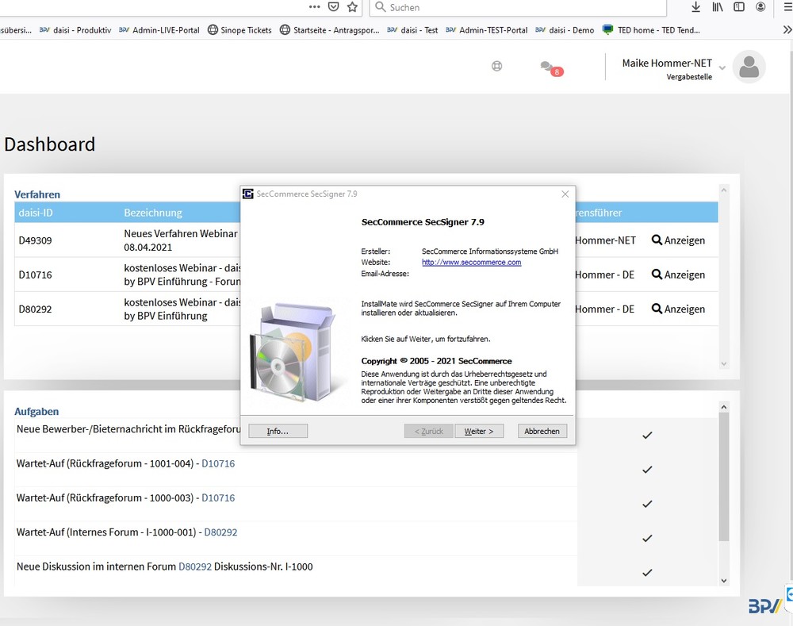The height and width of the screenshot is (626, 793).
Task: Open D80292 link in Internes Forum task
Action: (x=220, y=532)
